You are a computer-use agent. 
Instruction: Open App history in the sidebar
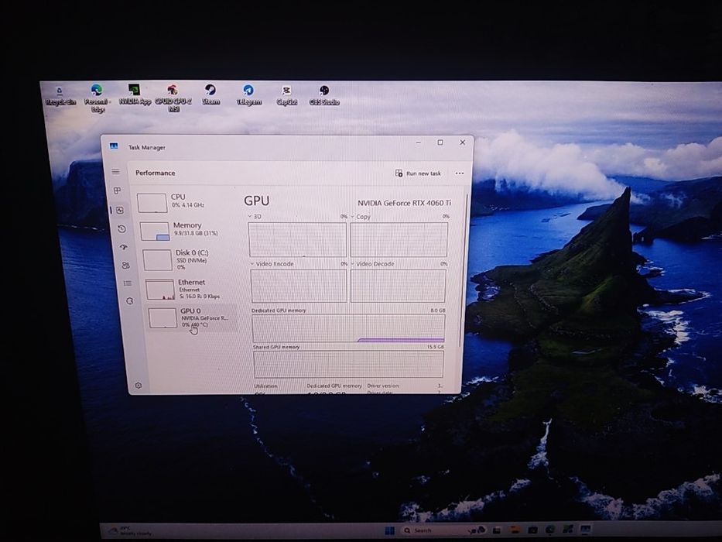(121, 228)
